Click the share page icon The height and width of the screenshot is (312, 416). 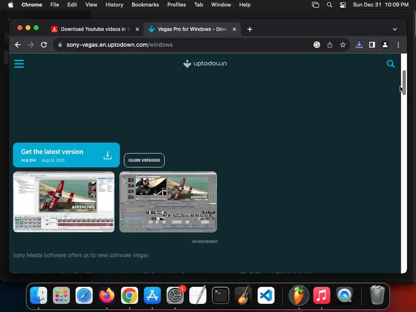click(329, 45)
